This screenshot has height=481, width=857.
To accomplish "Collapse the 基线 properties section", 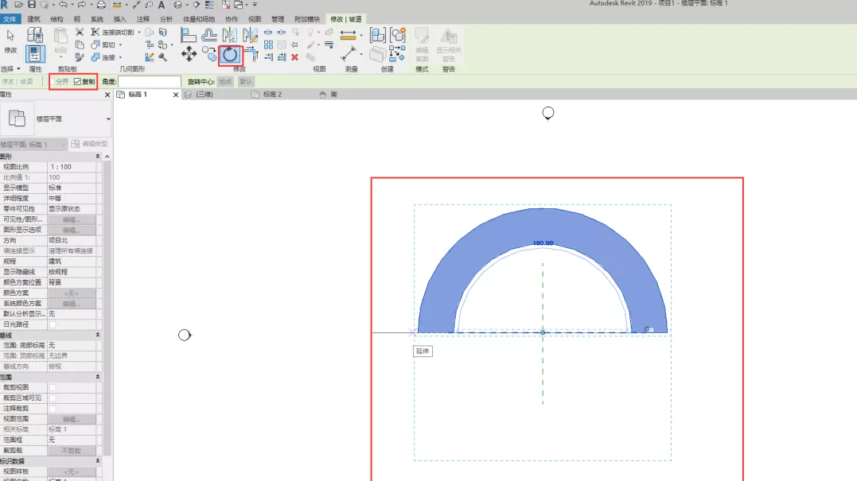I will tap(98, 335).
